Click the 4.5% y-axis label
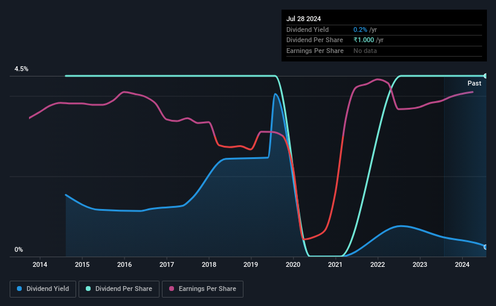Image resolution: width=496 pixels, height=306 pixels. 21,69
